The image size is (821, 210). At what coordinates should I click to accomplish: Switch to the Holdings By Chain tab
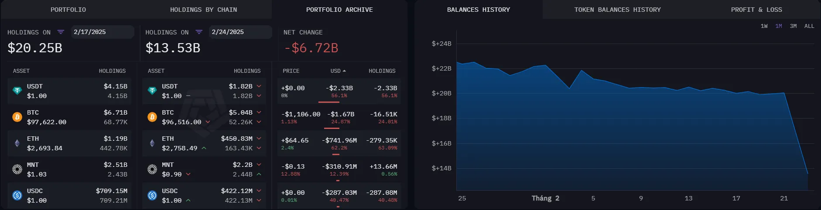[204, 10]
